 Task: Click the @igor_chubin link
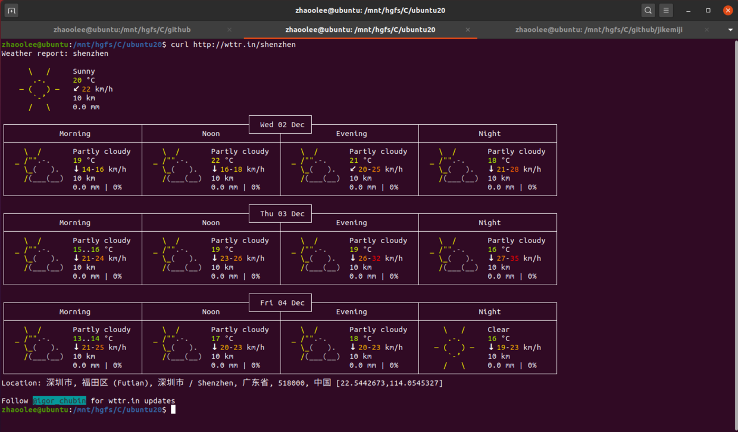60,401
